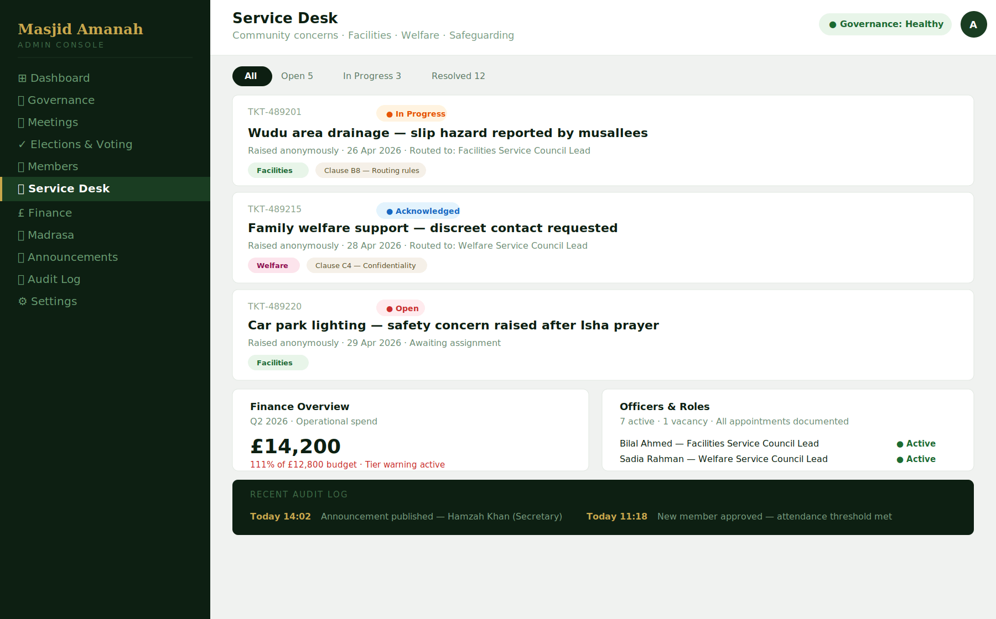Screen dimensions: 996x619
Task: Select the All filter tab
Action: (252, 76)
